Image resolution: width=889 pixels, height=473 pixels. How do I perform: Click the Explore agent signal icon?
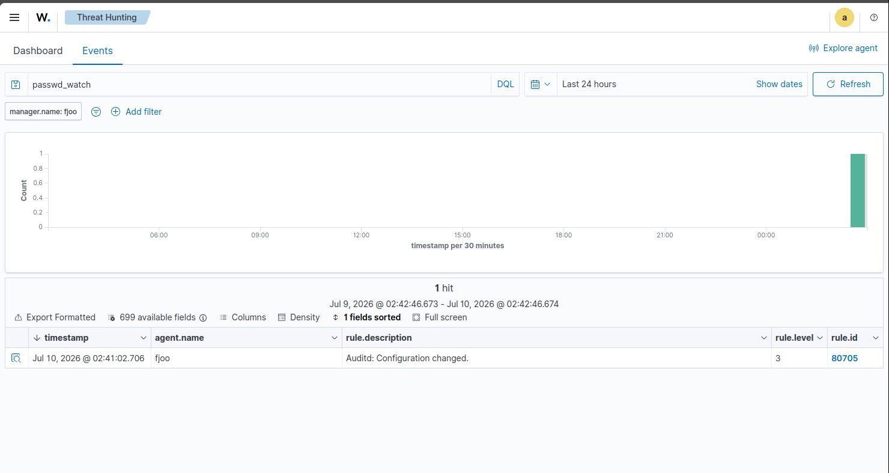814,48
